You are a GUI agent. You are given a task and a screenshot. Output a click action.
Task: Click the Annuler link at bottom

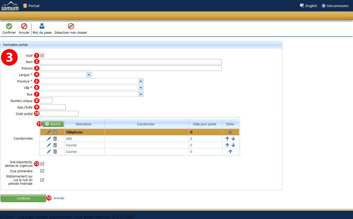pyautogui.click(x=59, y=198)
